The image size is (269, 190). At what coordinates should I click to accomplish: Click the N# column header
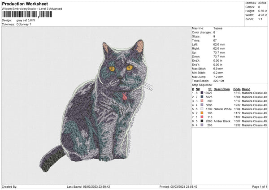(198, 89)
